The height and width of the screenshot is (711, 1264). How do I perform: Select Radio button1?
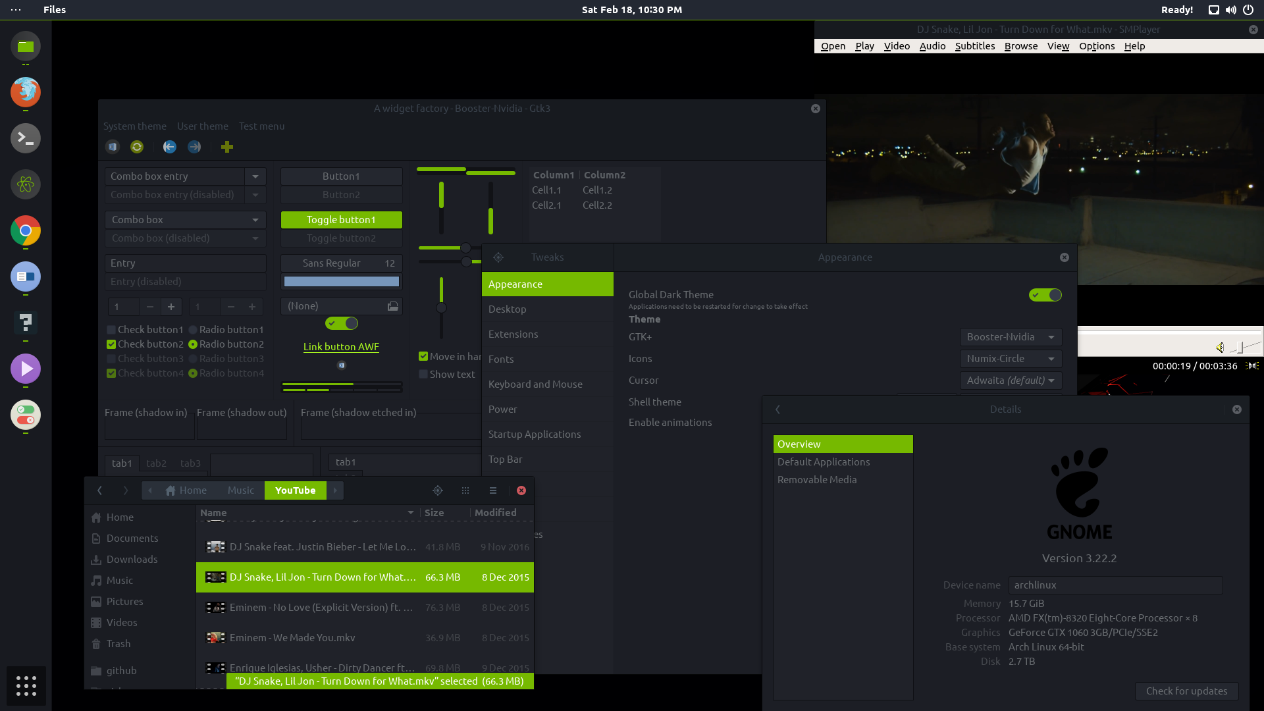pos(193,330)
